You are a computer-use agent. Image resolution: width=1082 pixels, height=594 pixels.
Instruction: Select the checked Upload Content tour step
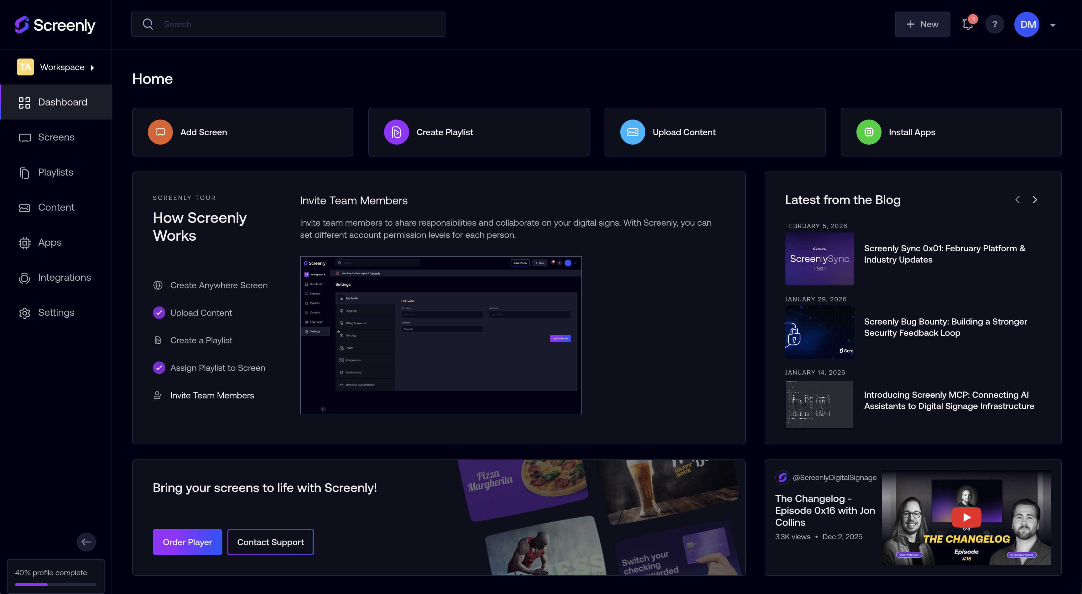[x=201, y=313]
